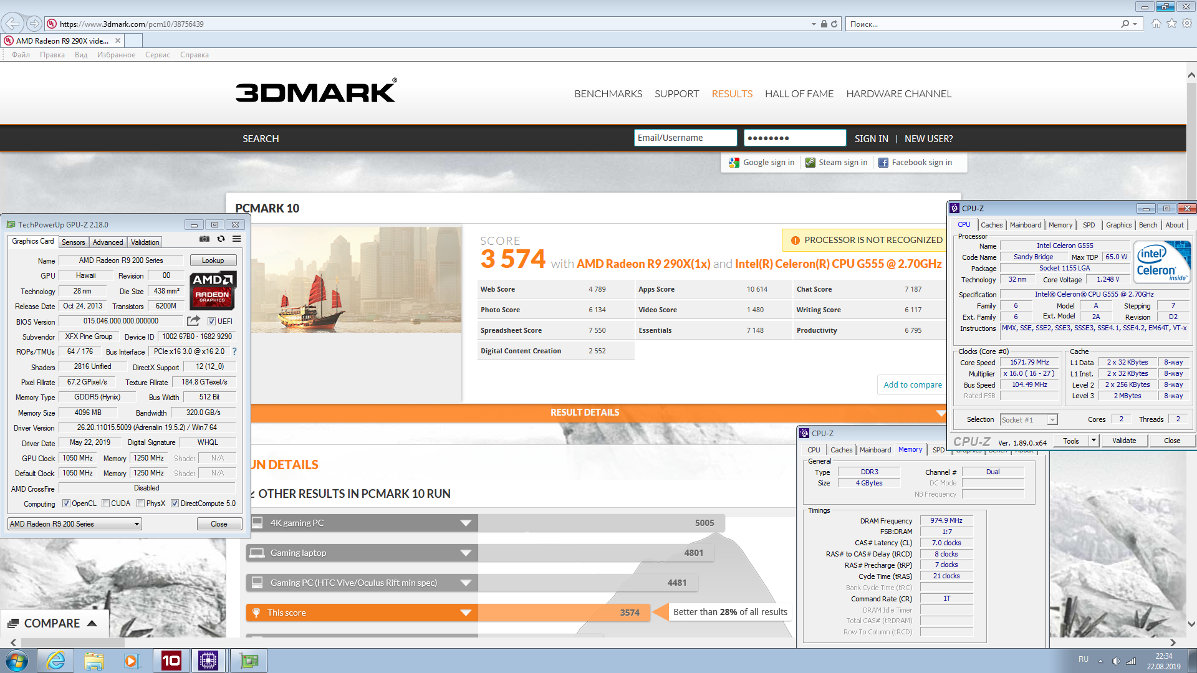Image resolution: width=1197 pixels, height=673 pixels.
Task: Click the search magnifier icon in browser
Action: click(x=1125, y=24)
